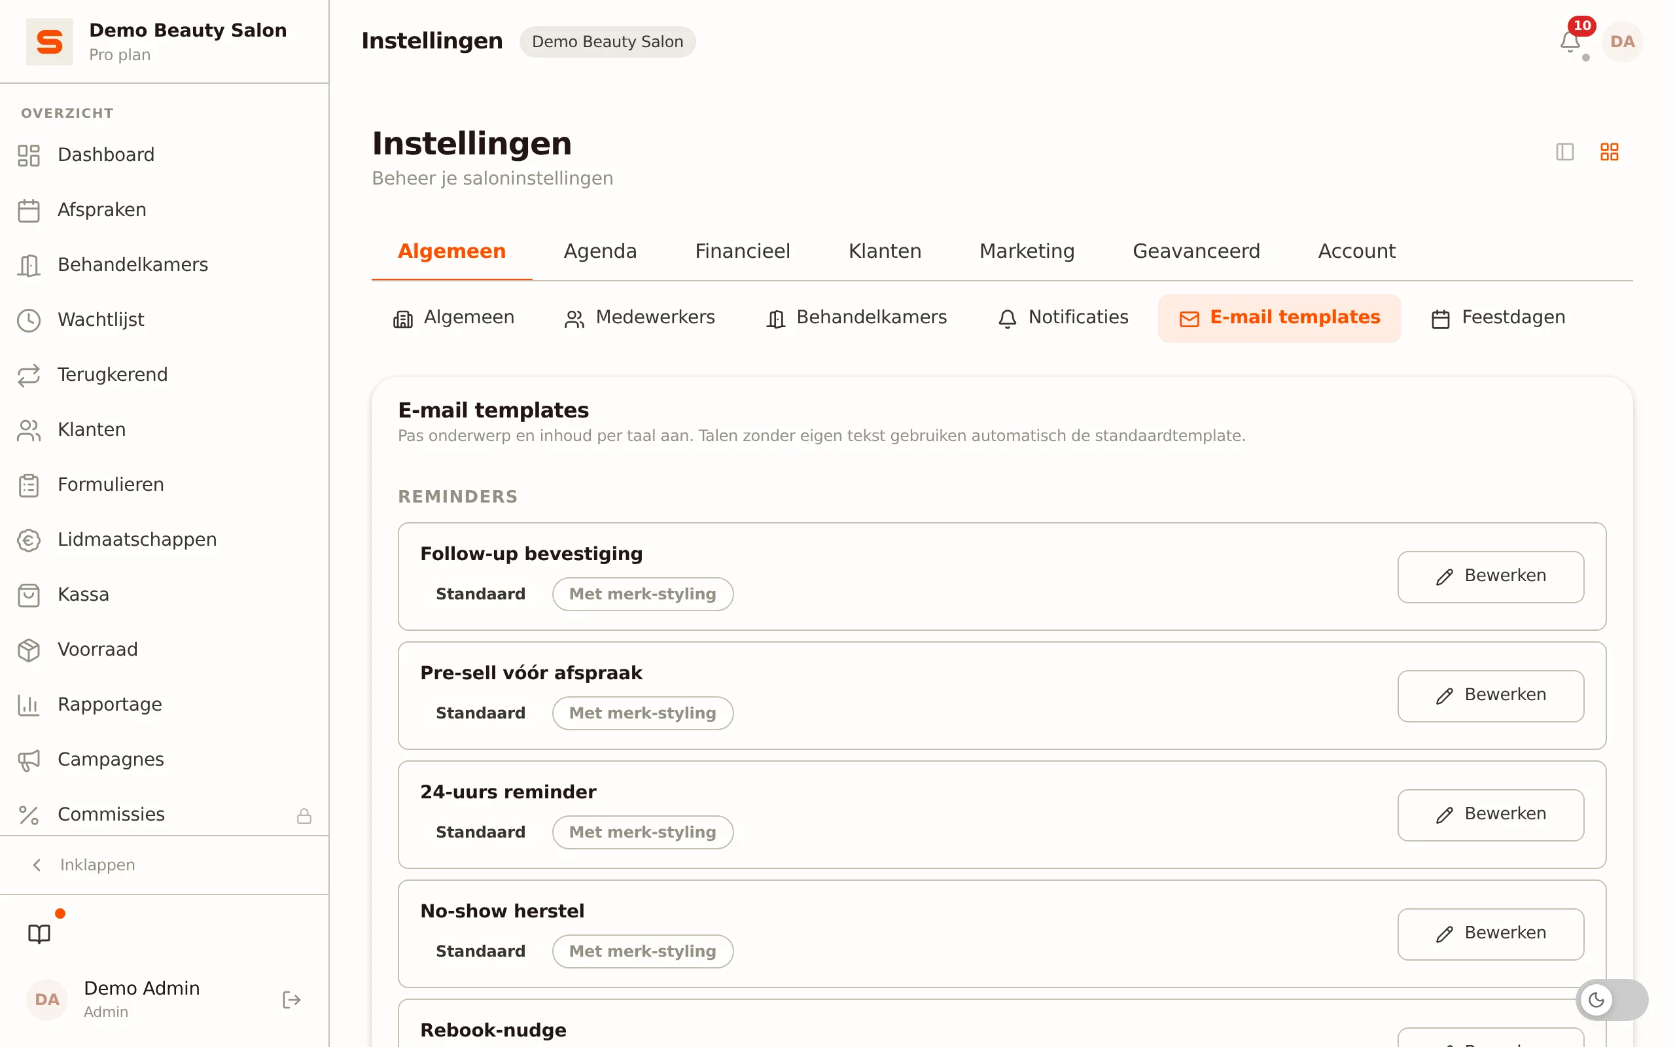Image resolution: width=1675 pixels, height=1047 pixels.
Task: Edit the 24-uurs reminder template
Action: pos(1490,814)
